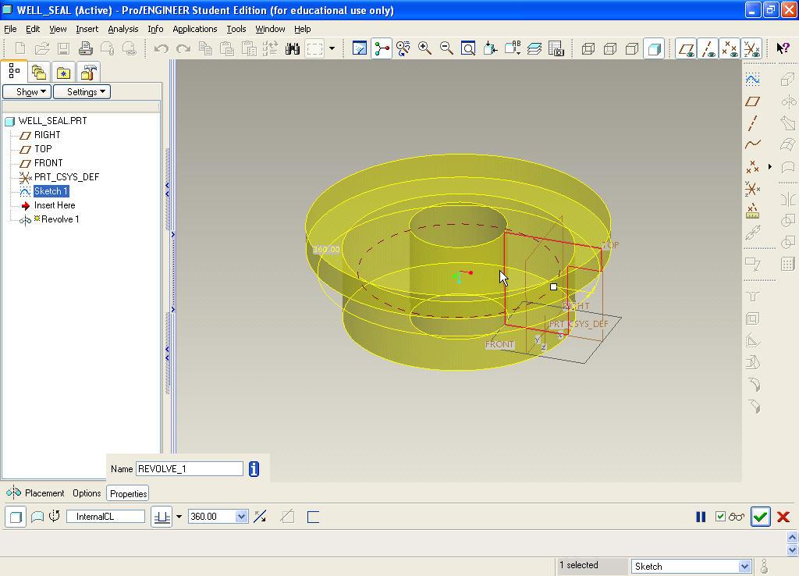Cancel revolve with red X
The height and width of the screenshot is (576, 799).
tap(783, 517)
